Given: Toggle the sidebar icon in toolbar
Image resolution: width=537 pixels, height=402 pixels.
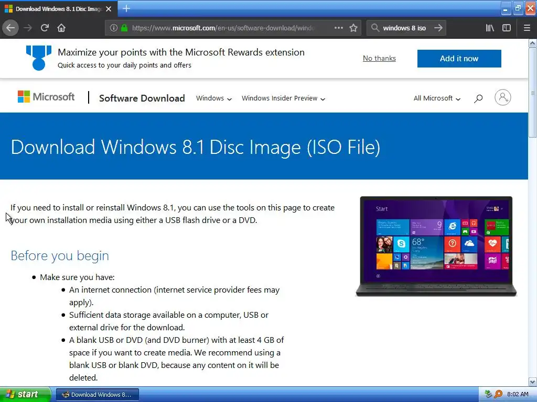Looking at the screenshot, I should click(x=507, y=28).
